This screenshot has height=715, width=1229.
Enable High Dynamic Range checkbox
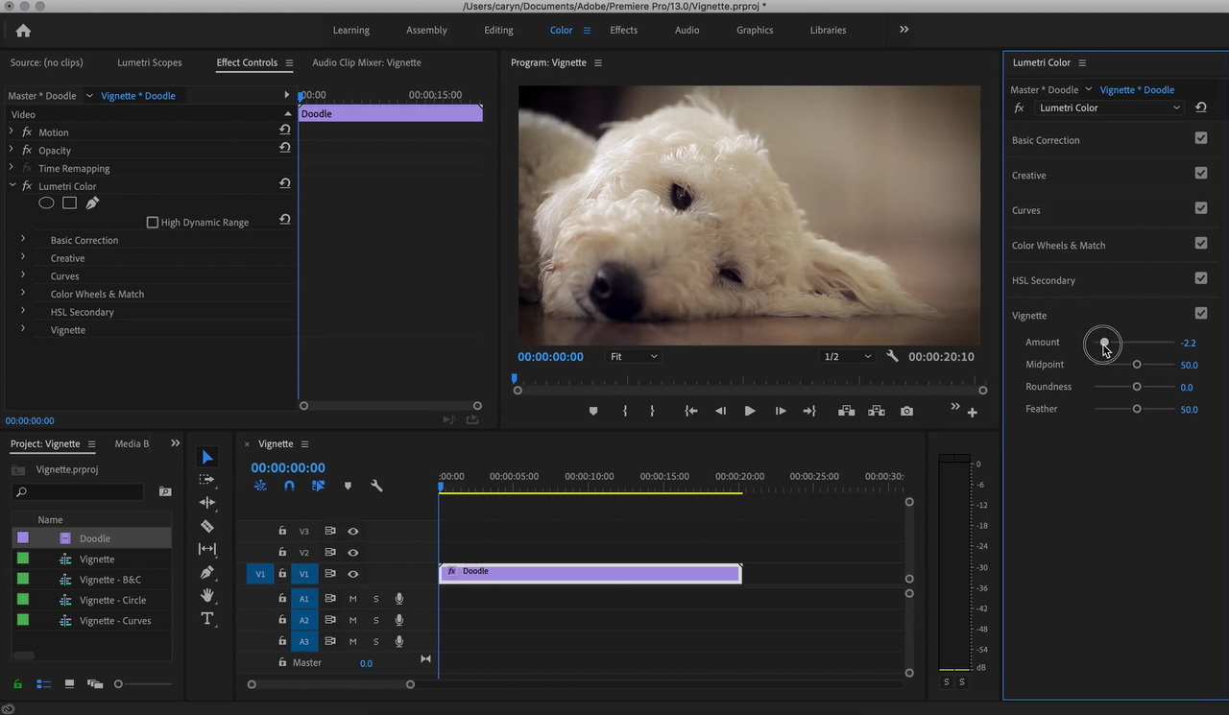point(152,222)
